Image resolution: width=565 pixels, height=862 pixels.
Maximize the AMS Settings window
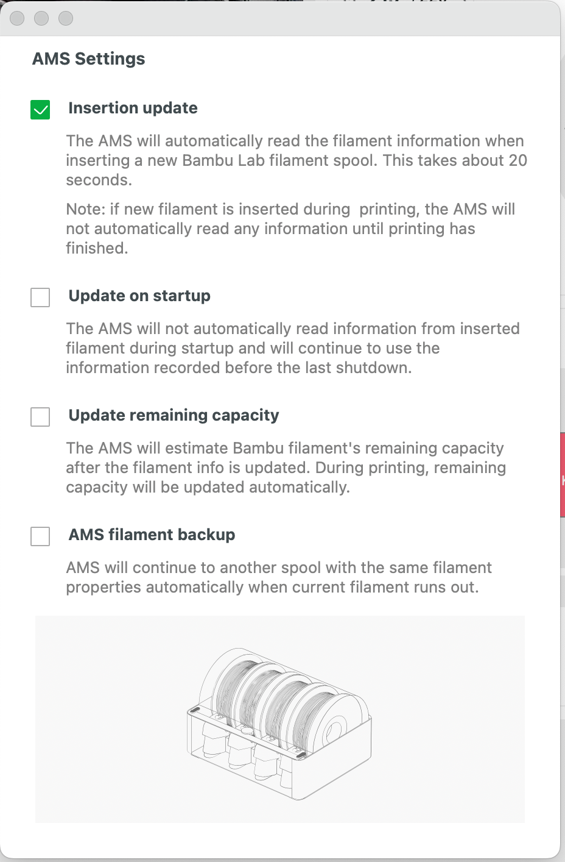[x=66, y=18]
